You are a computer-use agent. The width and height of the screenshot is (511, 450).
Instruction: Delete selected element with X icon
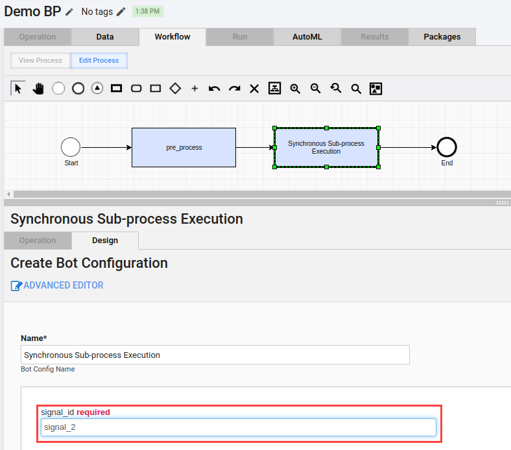[x=254, y=89]
